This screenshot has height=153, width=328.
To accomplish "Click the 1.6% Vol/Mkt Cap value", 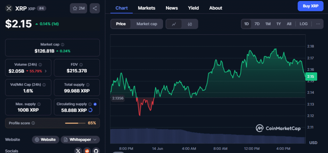I will pyautogui.click(x=28, y=91).
